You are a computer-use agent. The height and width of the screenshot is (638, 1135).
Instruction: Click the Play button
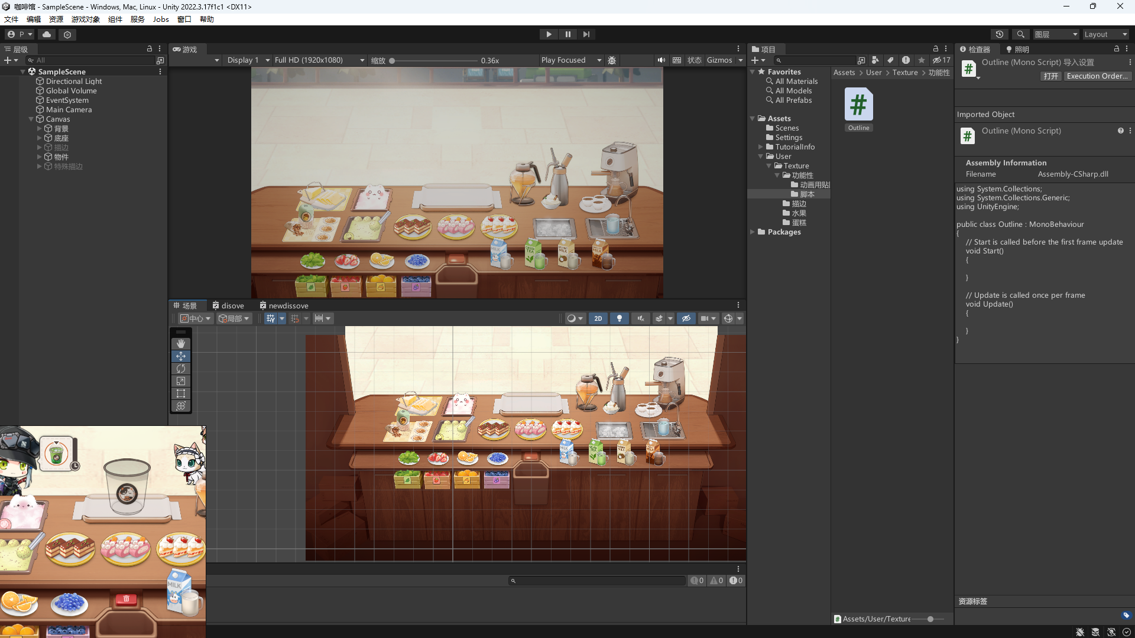point(549,34)
